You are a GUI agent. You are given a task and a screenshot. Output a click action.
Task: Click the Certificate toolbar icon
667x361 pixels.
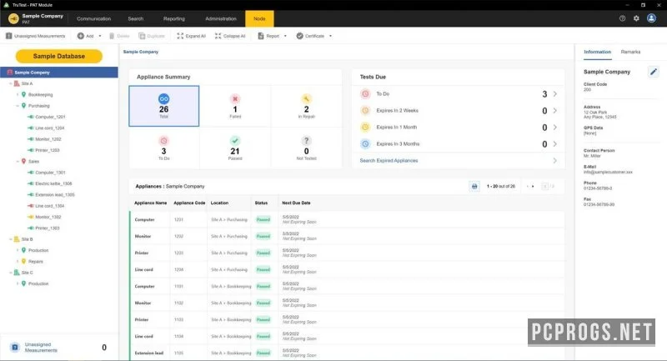pyautogui.click(x=299, y=36)
